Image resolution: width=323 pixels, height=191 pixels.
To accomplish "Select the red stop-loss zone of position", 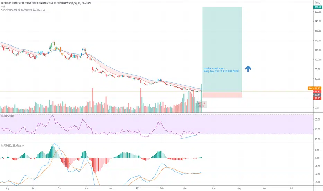I will pos(222,95).
